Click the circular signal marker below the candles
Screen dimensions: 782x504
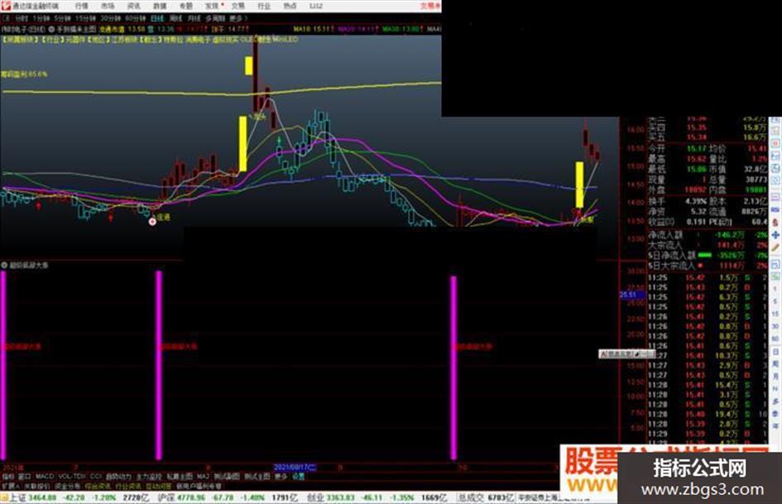point(152,222)
